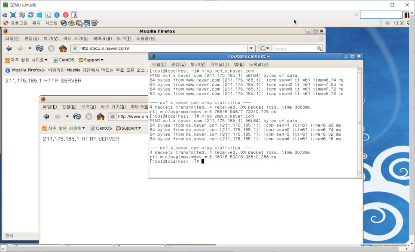Viewport: 415px width, 252px height.
Task: Click the pc1.x.naver.com address bar
Action: [159, 49]
